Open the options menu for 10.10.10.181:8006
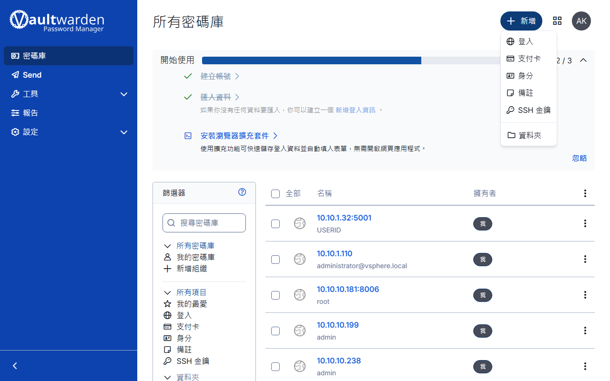Image resolution: width=610 pixels, height=381 pixels. click(x=585, y=295)
